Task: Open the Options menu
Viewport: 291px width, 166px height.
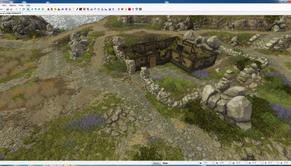Action: click(12, 5)
